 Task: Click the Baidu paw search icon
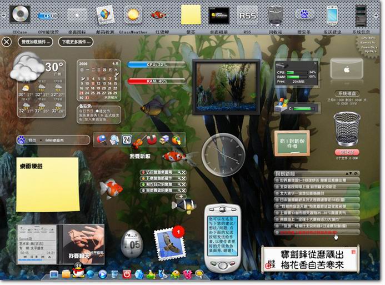(21, 140)
